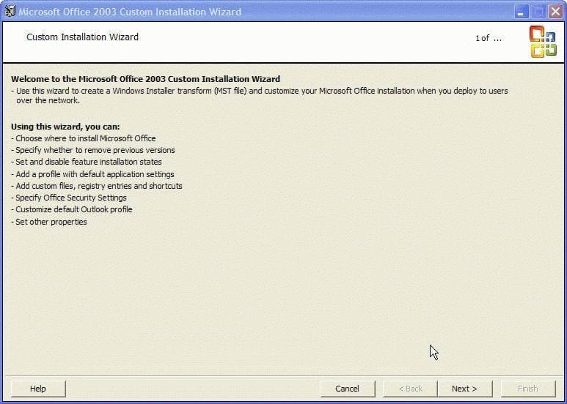
Task: Click the disabled < Back button
Action: tap(410, 389)
